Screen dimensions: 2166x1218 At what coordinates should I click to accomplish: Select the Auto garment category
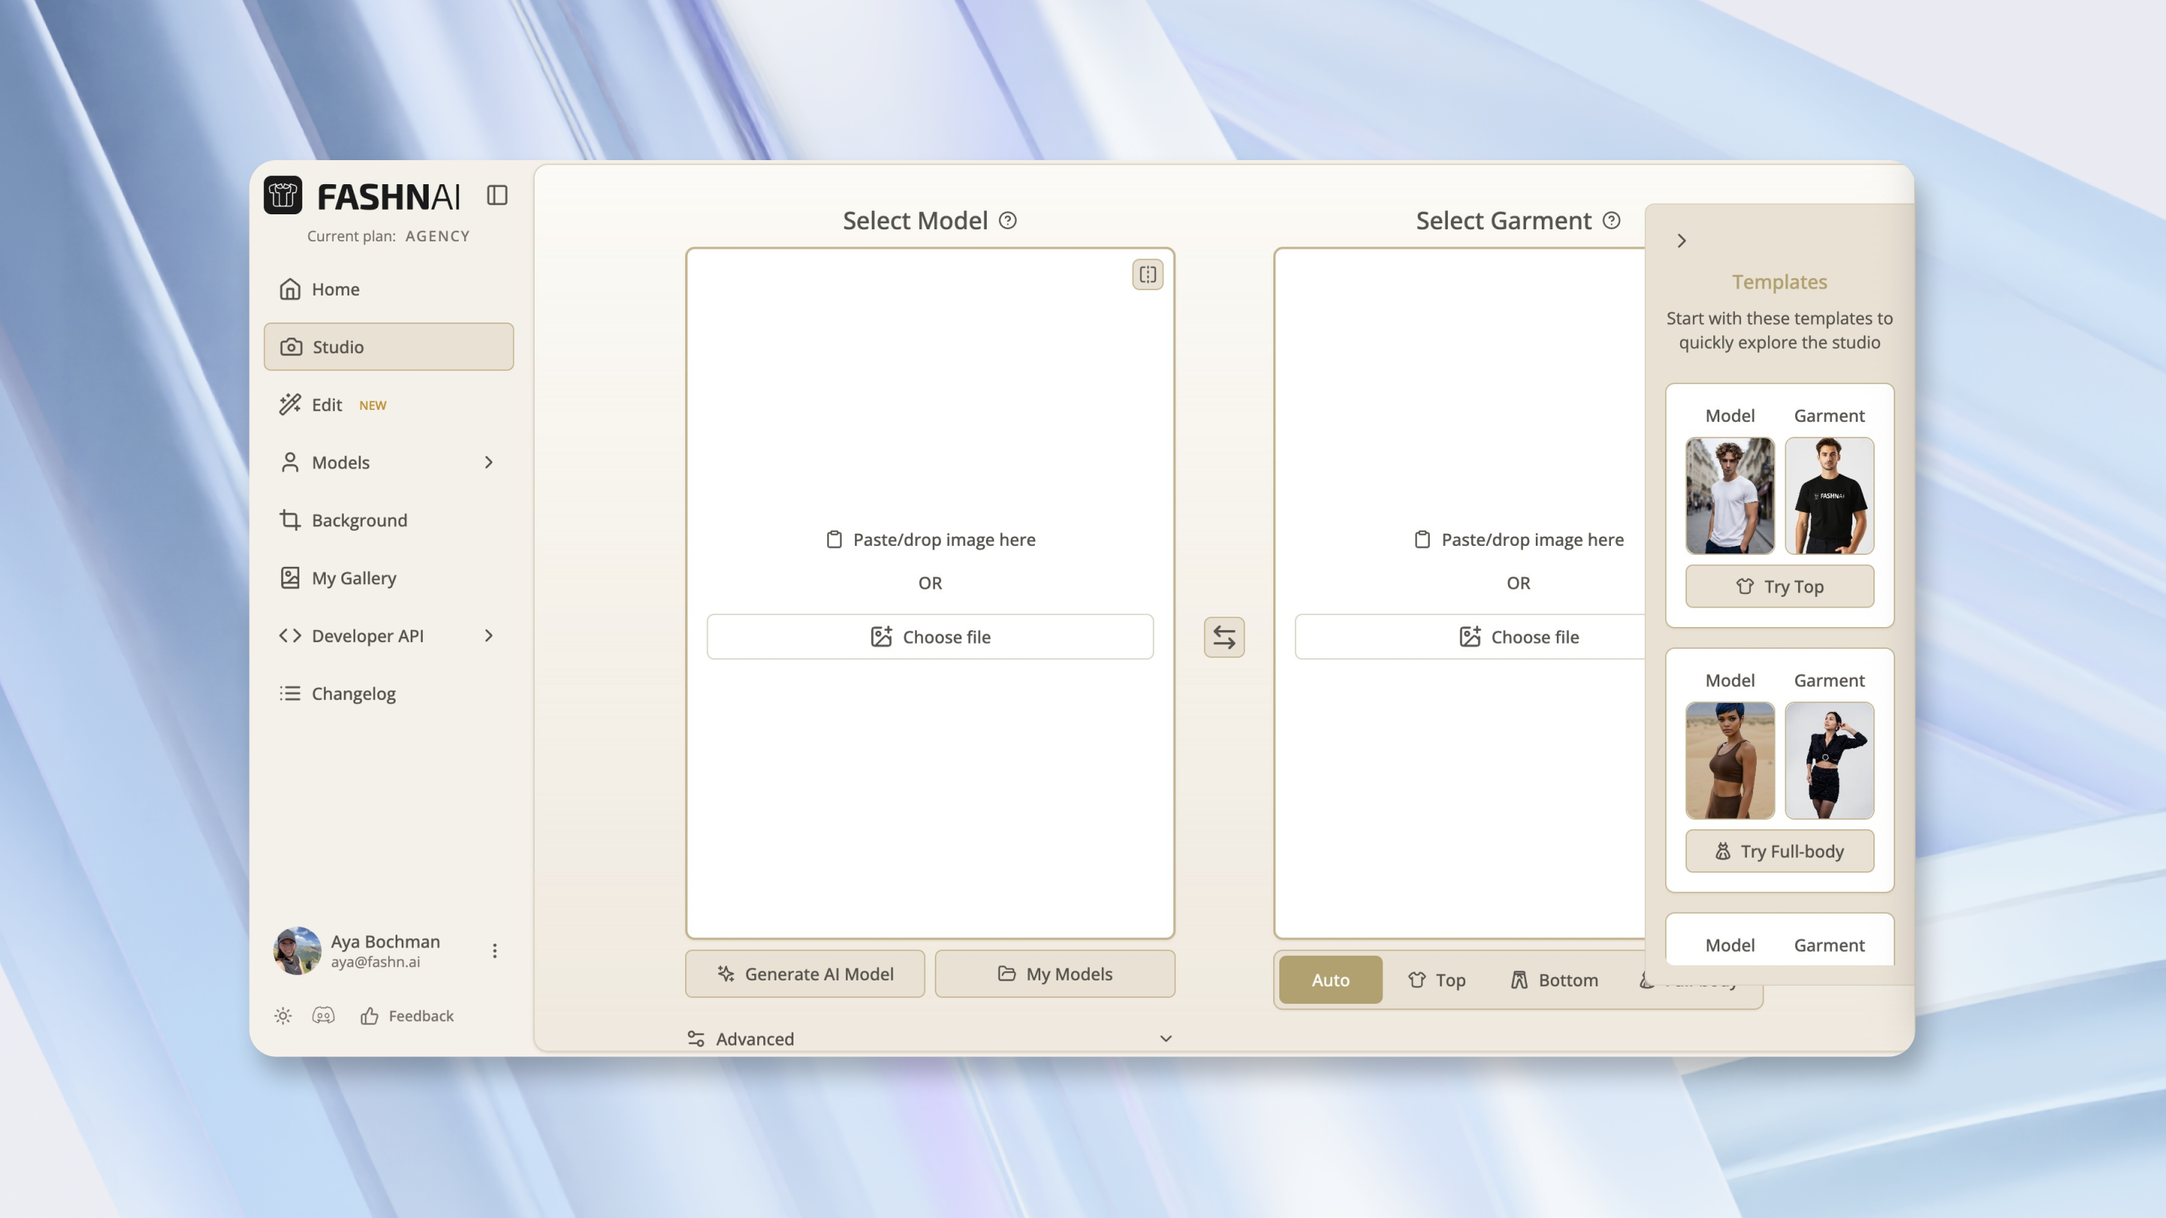(1330, 979)
